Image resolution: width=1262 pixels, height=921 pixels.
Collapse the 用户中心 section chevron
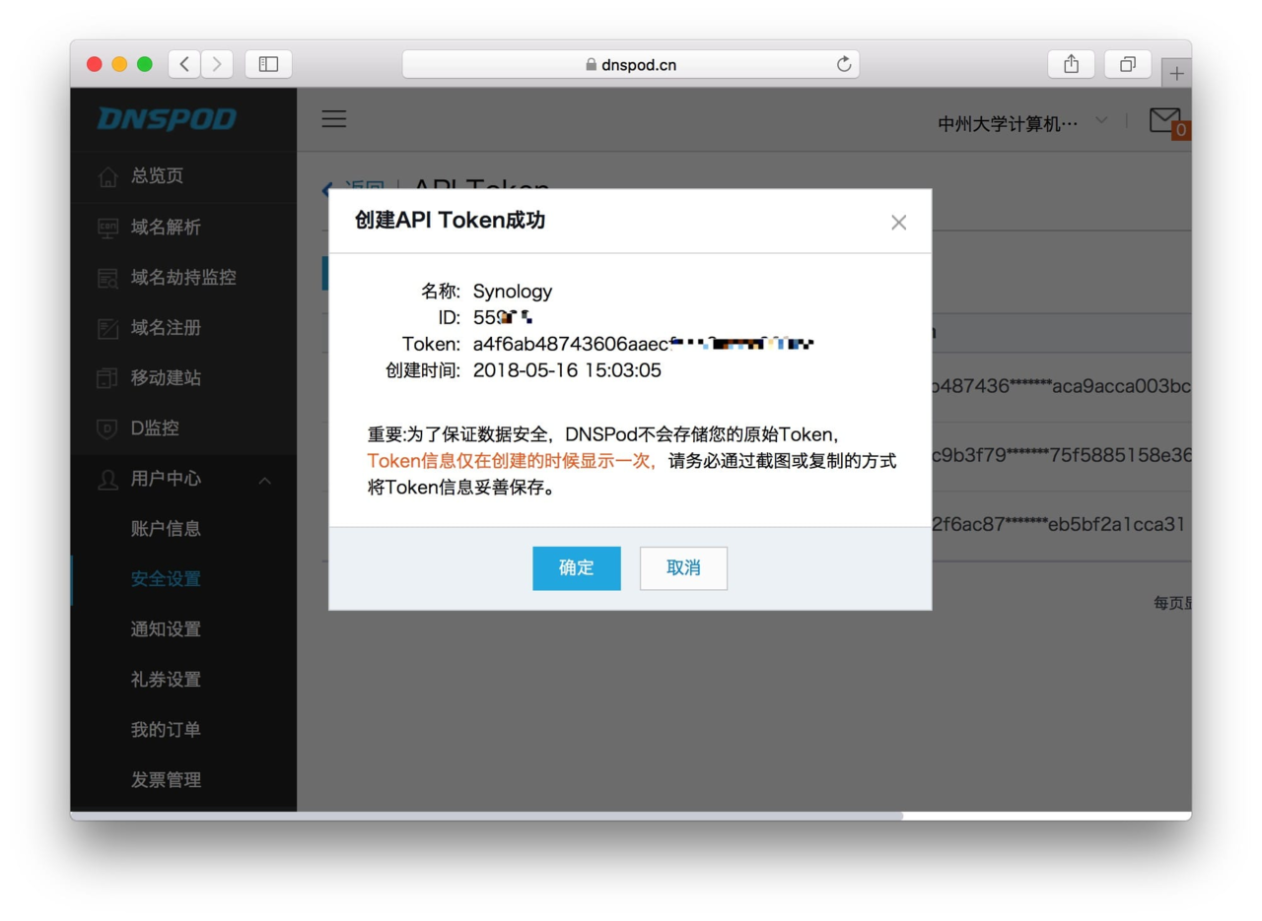click(x=264, y=481)
